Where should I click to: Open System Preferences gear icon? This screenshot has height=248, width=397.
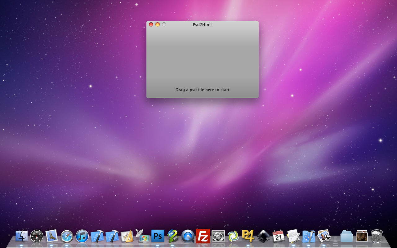point(218,237)
